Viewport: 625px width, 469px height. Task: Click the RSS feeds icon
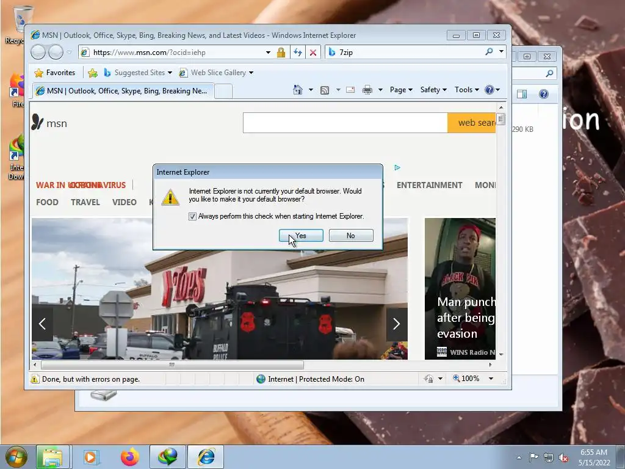click(325, 90)
